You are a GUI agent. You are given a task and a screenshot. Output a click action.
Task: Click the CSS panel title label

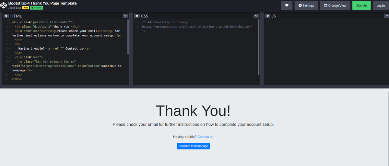click(x=145, y=16)
